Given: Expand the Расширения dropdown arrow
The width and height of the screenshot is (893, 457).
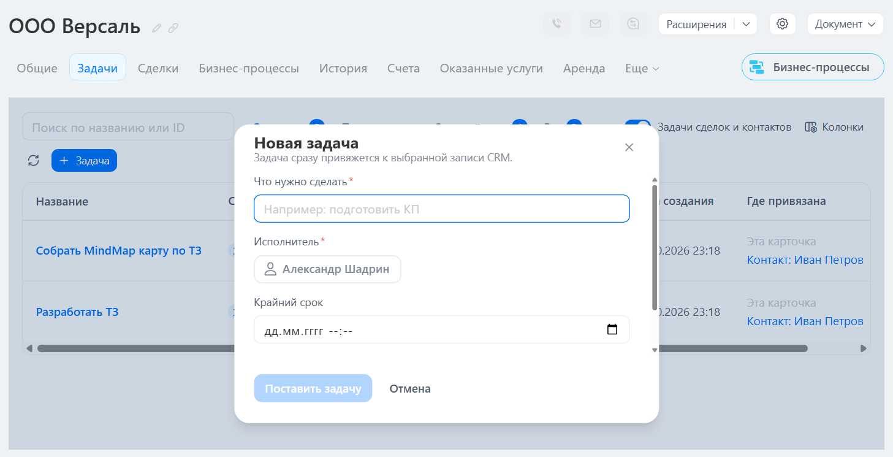Looking at the screenshot, I should (746, 24).
